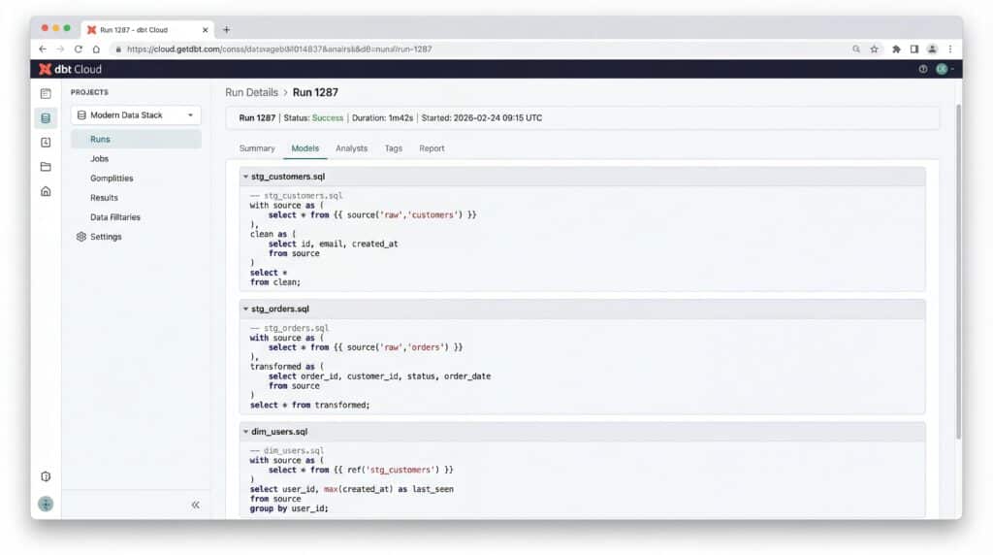Click the browser home button
This screenshot has width=993, height=555.
click(96, 49)
